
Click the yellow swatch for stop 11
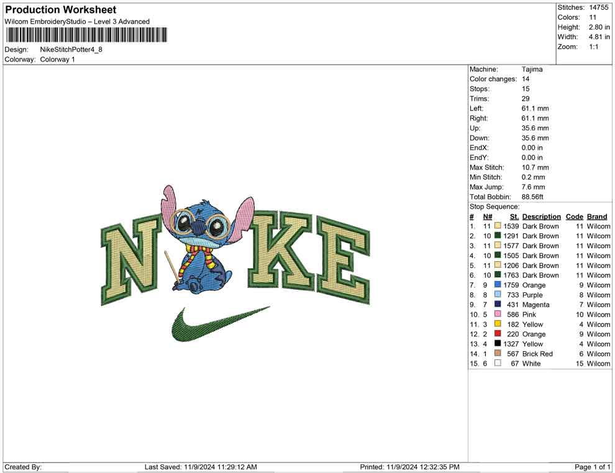click(x=498, y=323)
